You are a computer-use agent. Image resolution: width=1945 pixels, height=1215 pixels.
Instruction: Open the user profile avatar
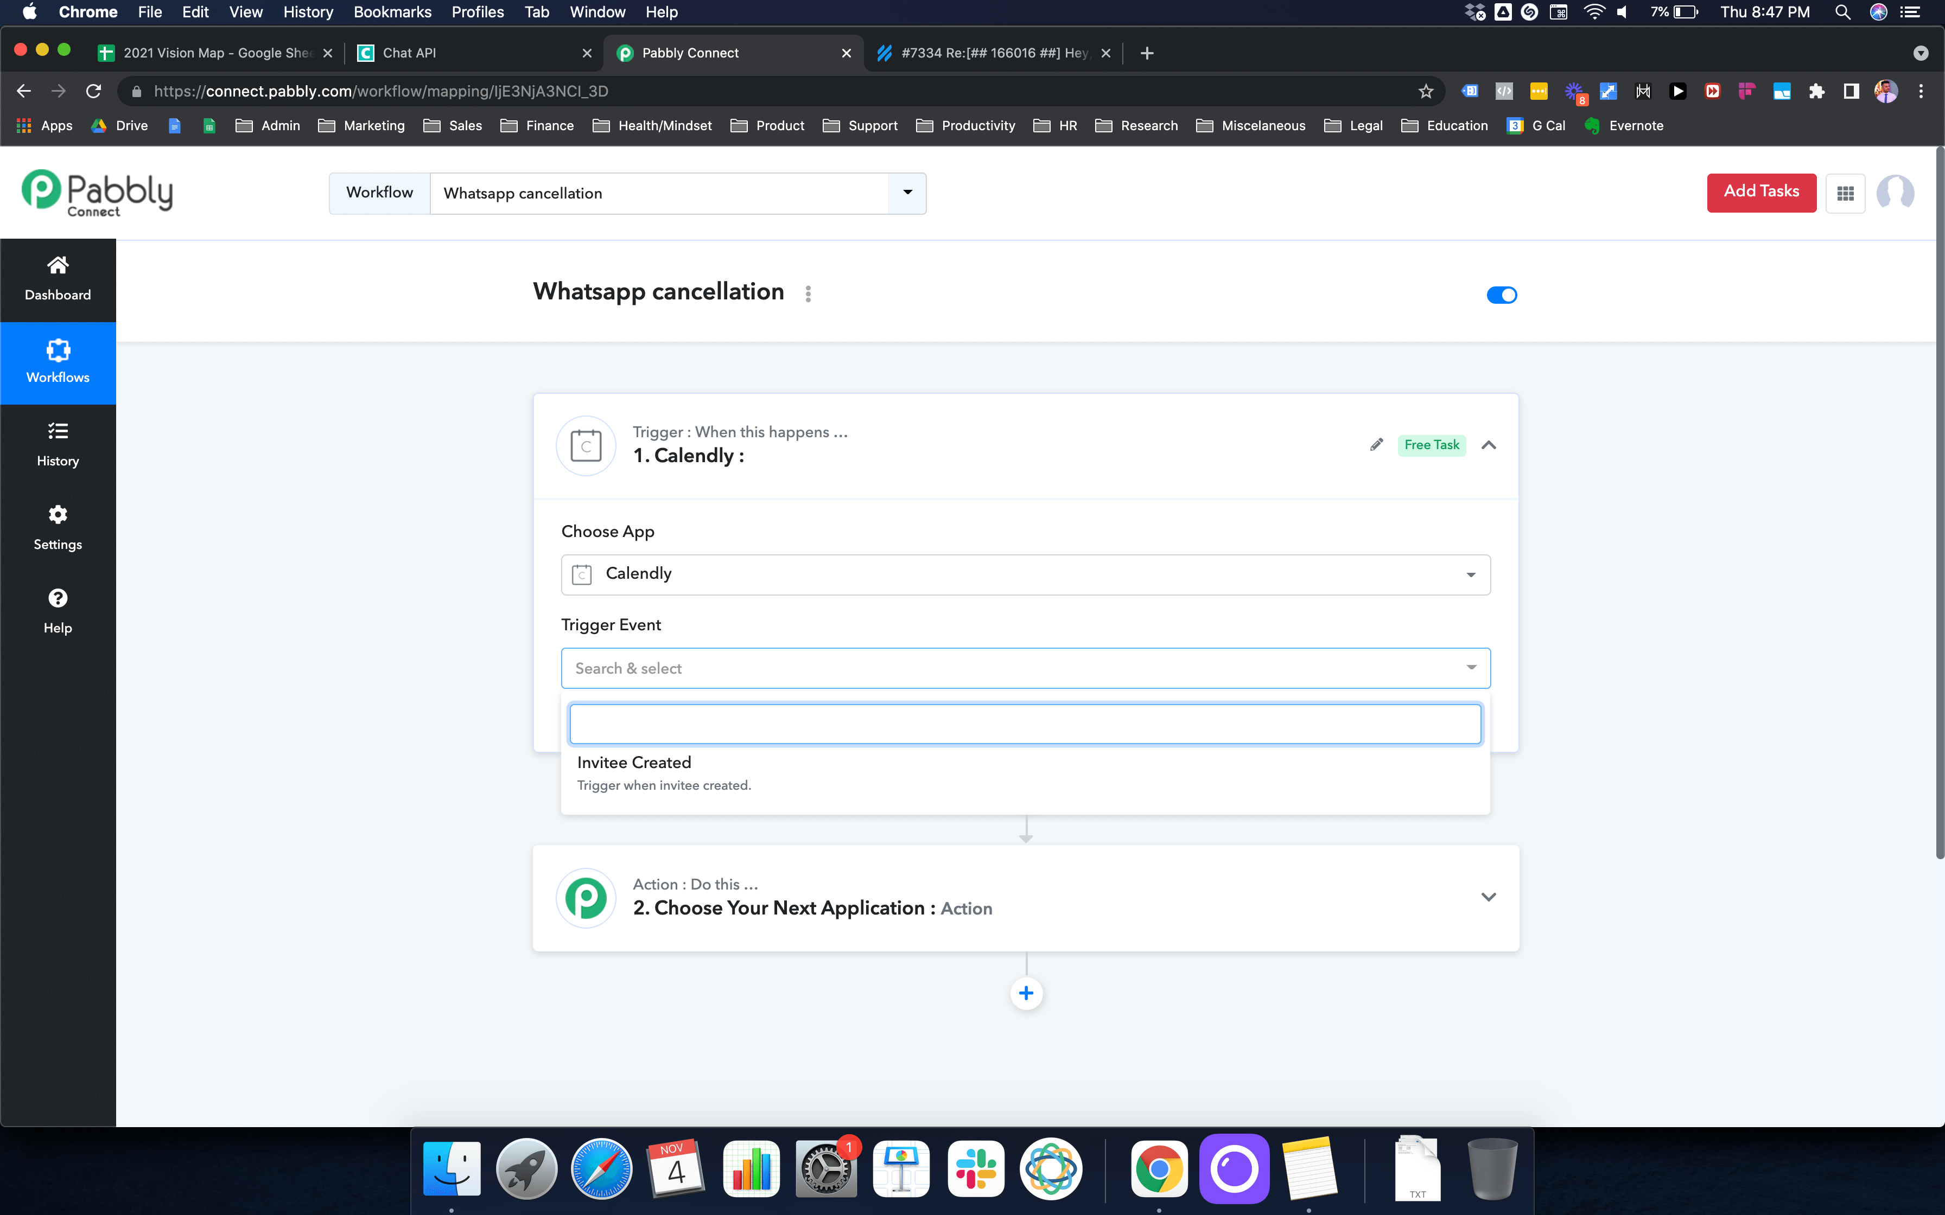[x=1895, y=193]
